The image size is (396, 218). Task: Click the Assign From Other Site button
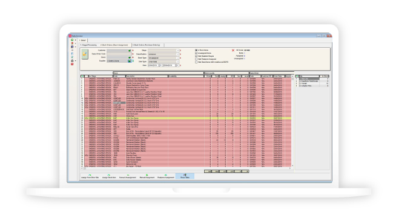tap(90, 176)
